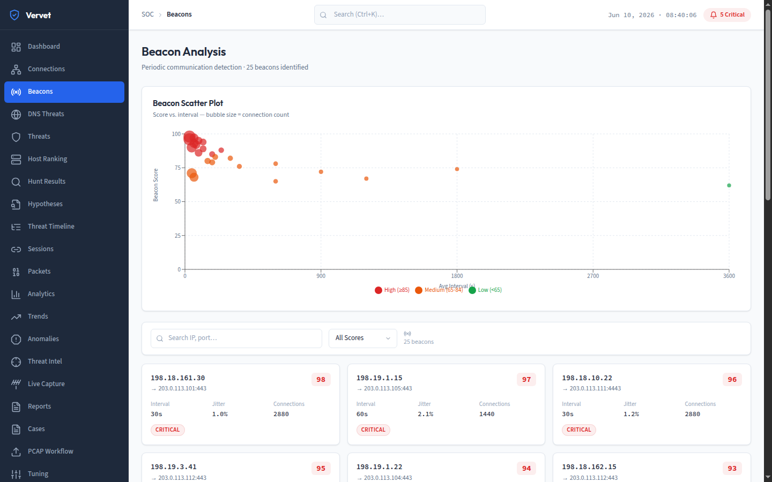The image size is (772, 482).
Task: Click the PCAP Workflow upload icon
Action: coord(16,451)
